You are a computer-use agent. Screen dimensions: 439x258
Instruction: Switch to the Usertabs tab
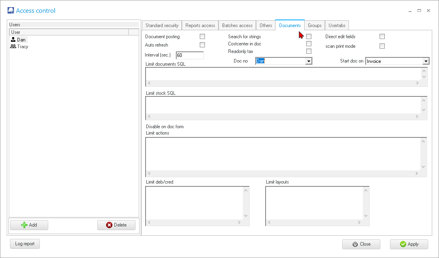click(x=337, y=25)
